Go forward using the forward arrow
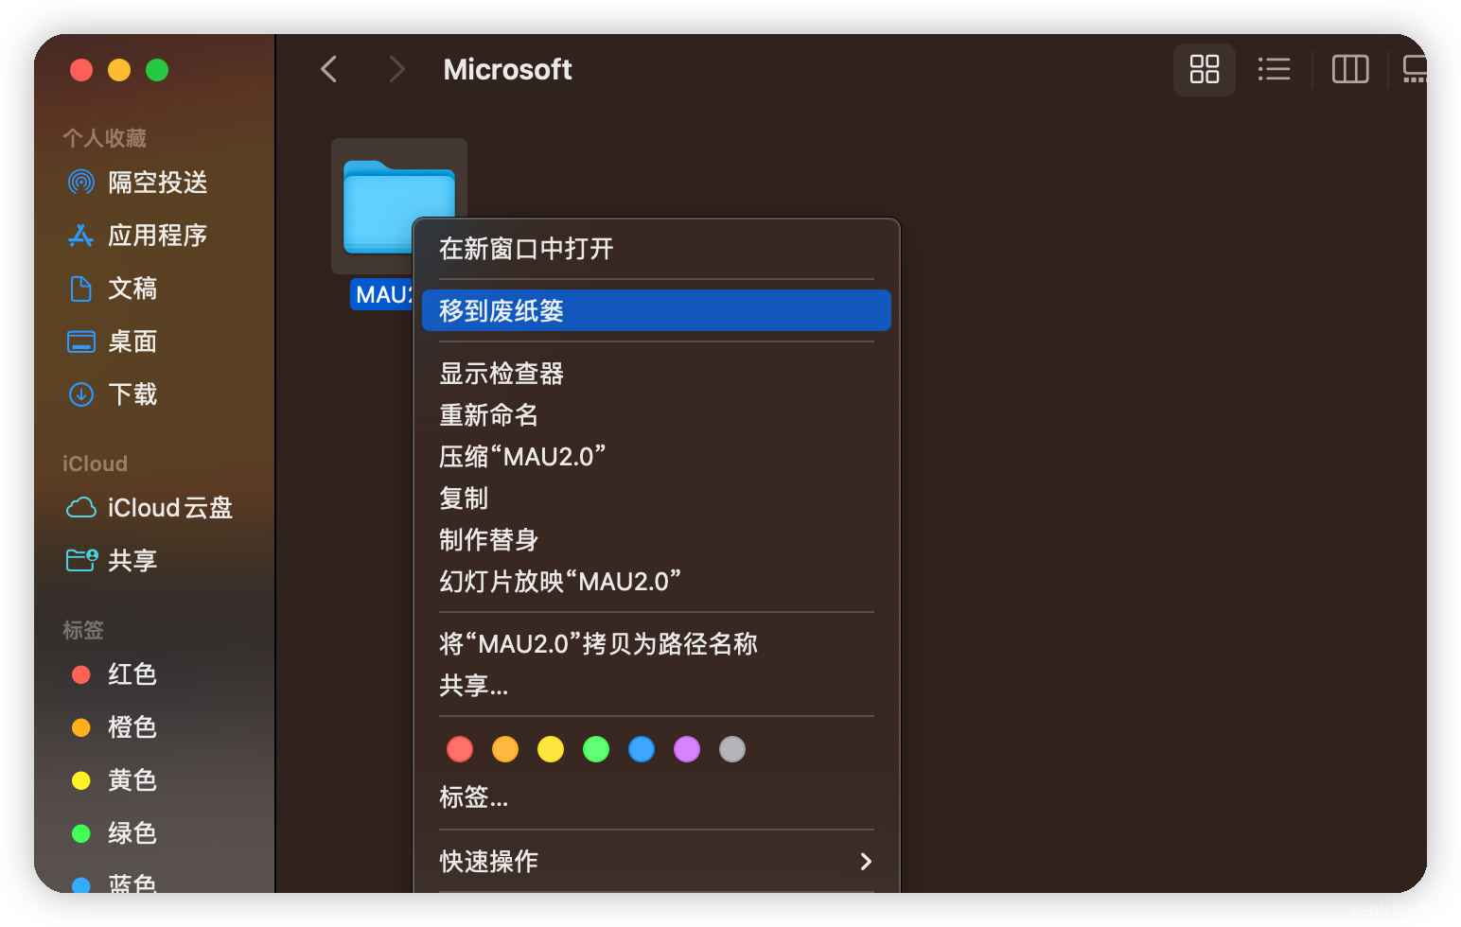 click(x=397, y=69)
